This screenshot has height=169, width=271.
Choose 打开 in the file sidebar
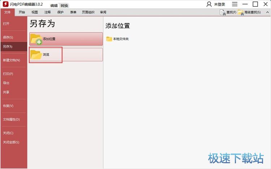(14, 24)
